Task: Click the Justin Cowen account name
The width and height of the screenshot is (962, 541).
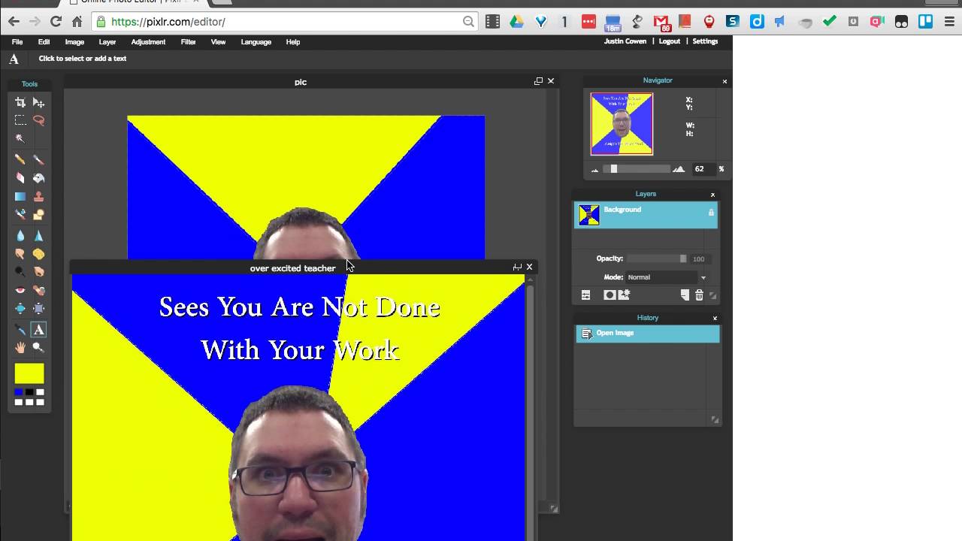Action: [625, 41]
